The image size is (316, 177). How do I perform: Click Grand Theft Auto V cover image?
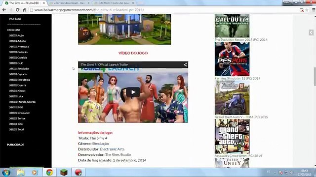click(x=232, y=136)
